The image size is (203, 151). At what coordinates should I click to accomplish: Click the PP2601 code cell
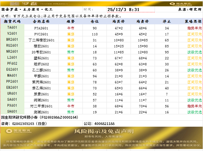coord(12,81)
